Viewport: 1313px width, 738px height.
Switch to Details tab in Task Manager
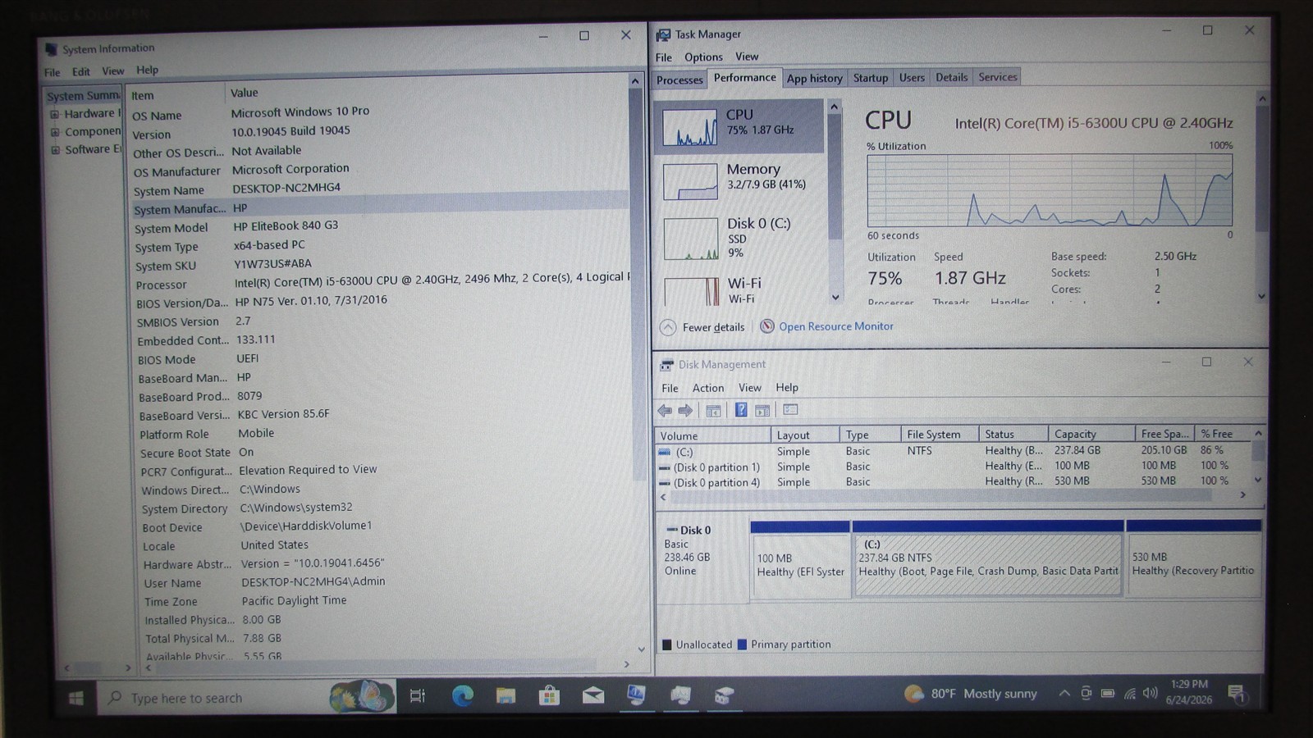pyautogui.click(x=951, y=77)
